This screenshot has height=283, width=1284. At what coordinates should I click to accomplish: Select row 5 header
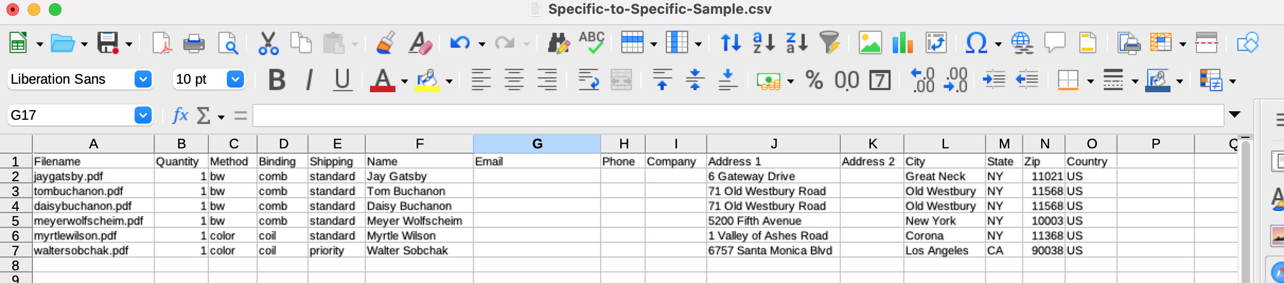pos(16,220)
